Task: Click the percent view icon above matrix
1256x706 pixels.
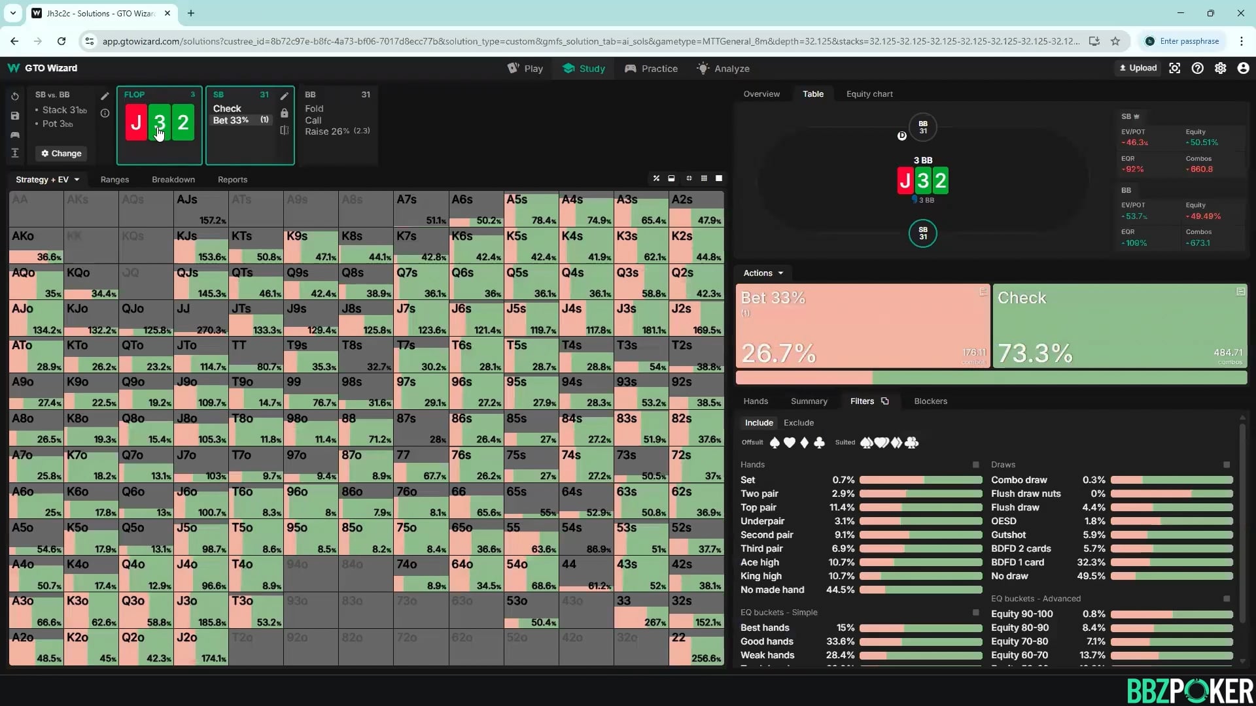Action: point(656,178)
